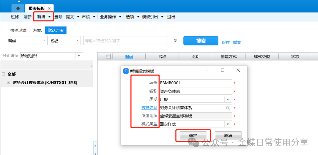This screenshot has height=155, width=318.
Task: Click the double-chevron expand filter icon
Action: (175, 41)
